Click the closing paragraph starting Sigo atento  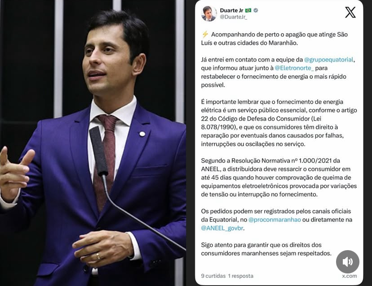(x=266, y=249)
